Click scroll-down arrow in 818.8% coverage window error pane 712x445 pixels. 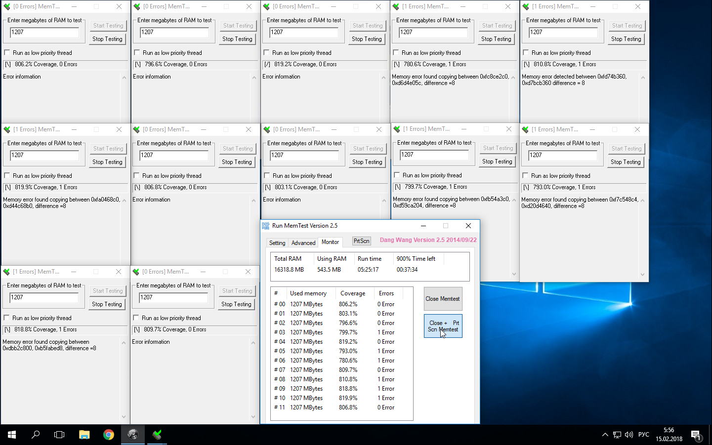(124, 417)
